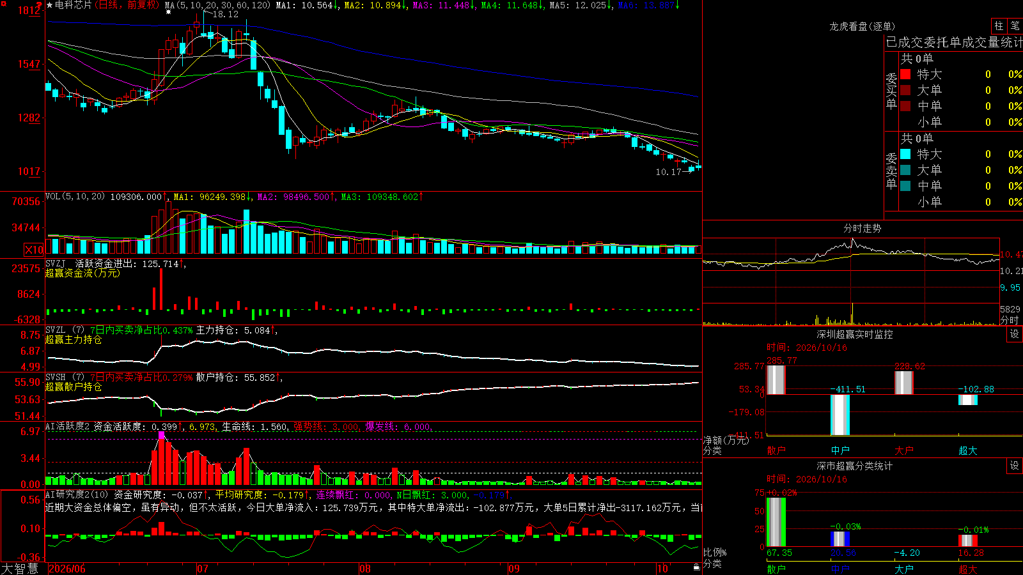Click the teal 中单 sell-order swatch
Viewport: 1023px width, 575px height.
pyautogui.click(x=905, y=186)
